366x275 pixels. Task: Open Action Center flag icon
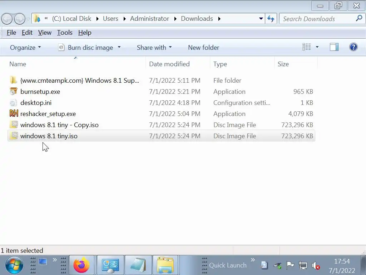click(x=290, y=265)
